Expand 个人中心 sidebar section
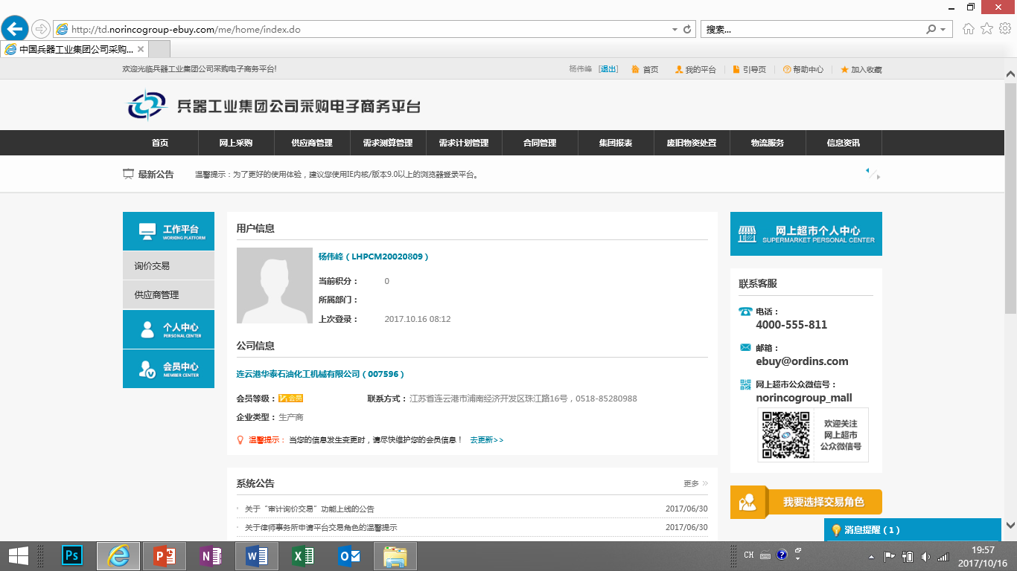This screenshot has width=1017, height=571. click(168, 329)
